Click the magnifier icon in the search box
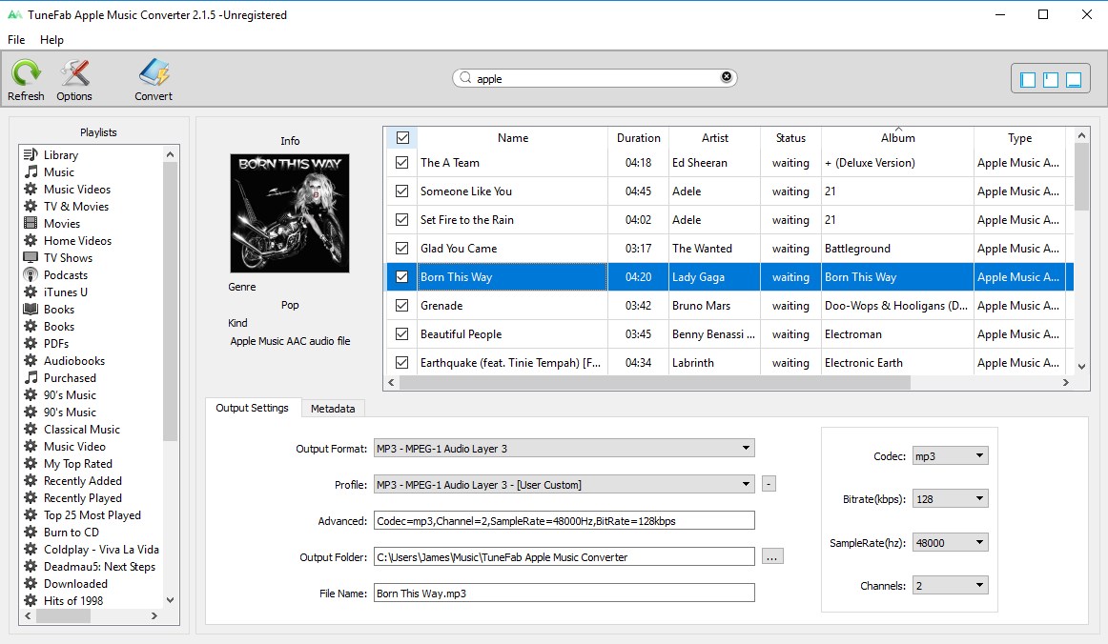Image resolution: width=1108 pixels, height=644 pixels. pos(465,78)
